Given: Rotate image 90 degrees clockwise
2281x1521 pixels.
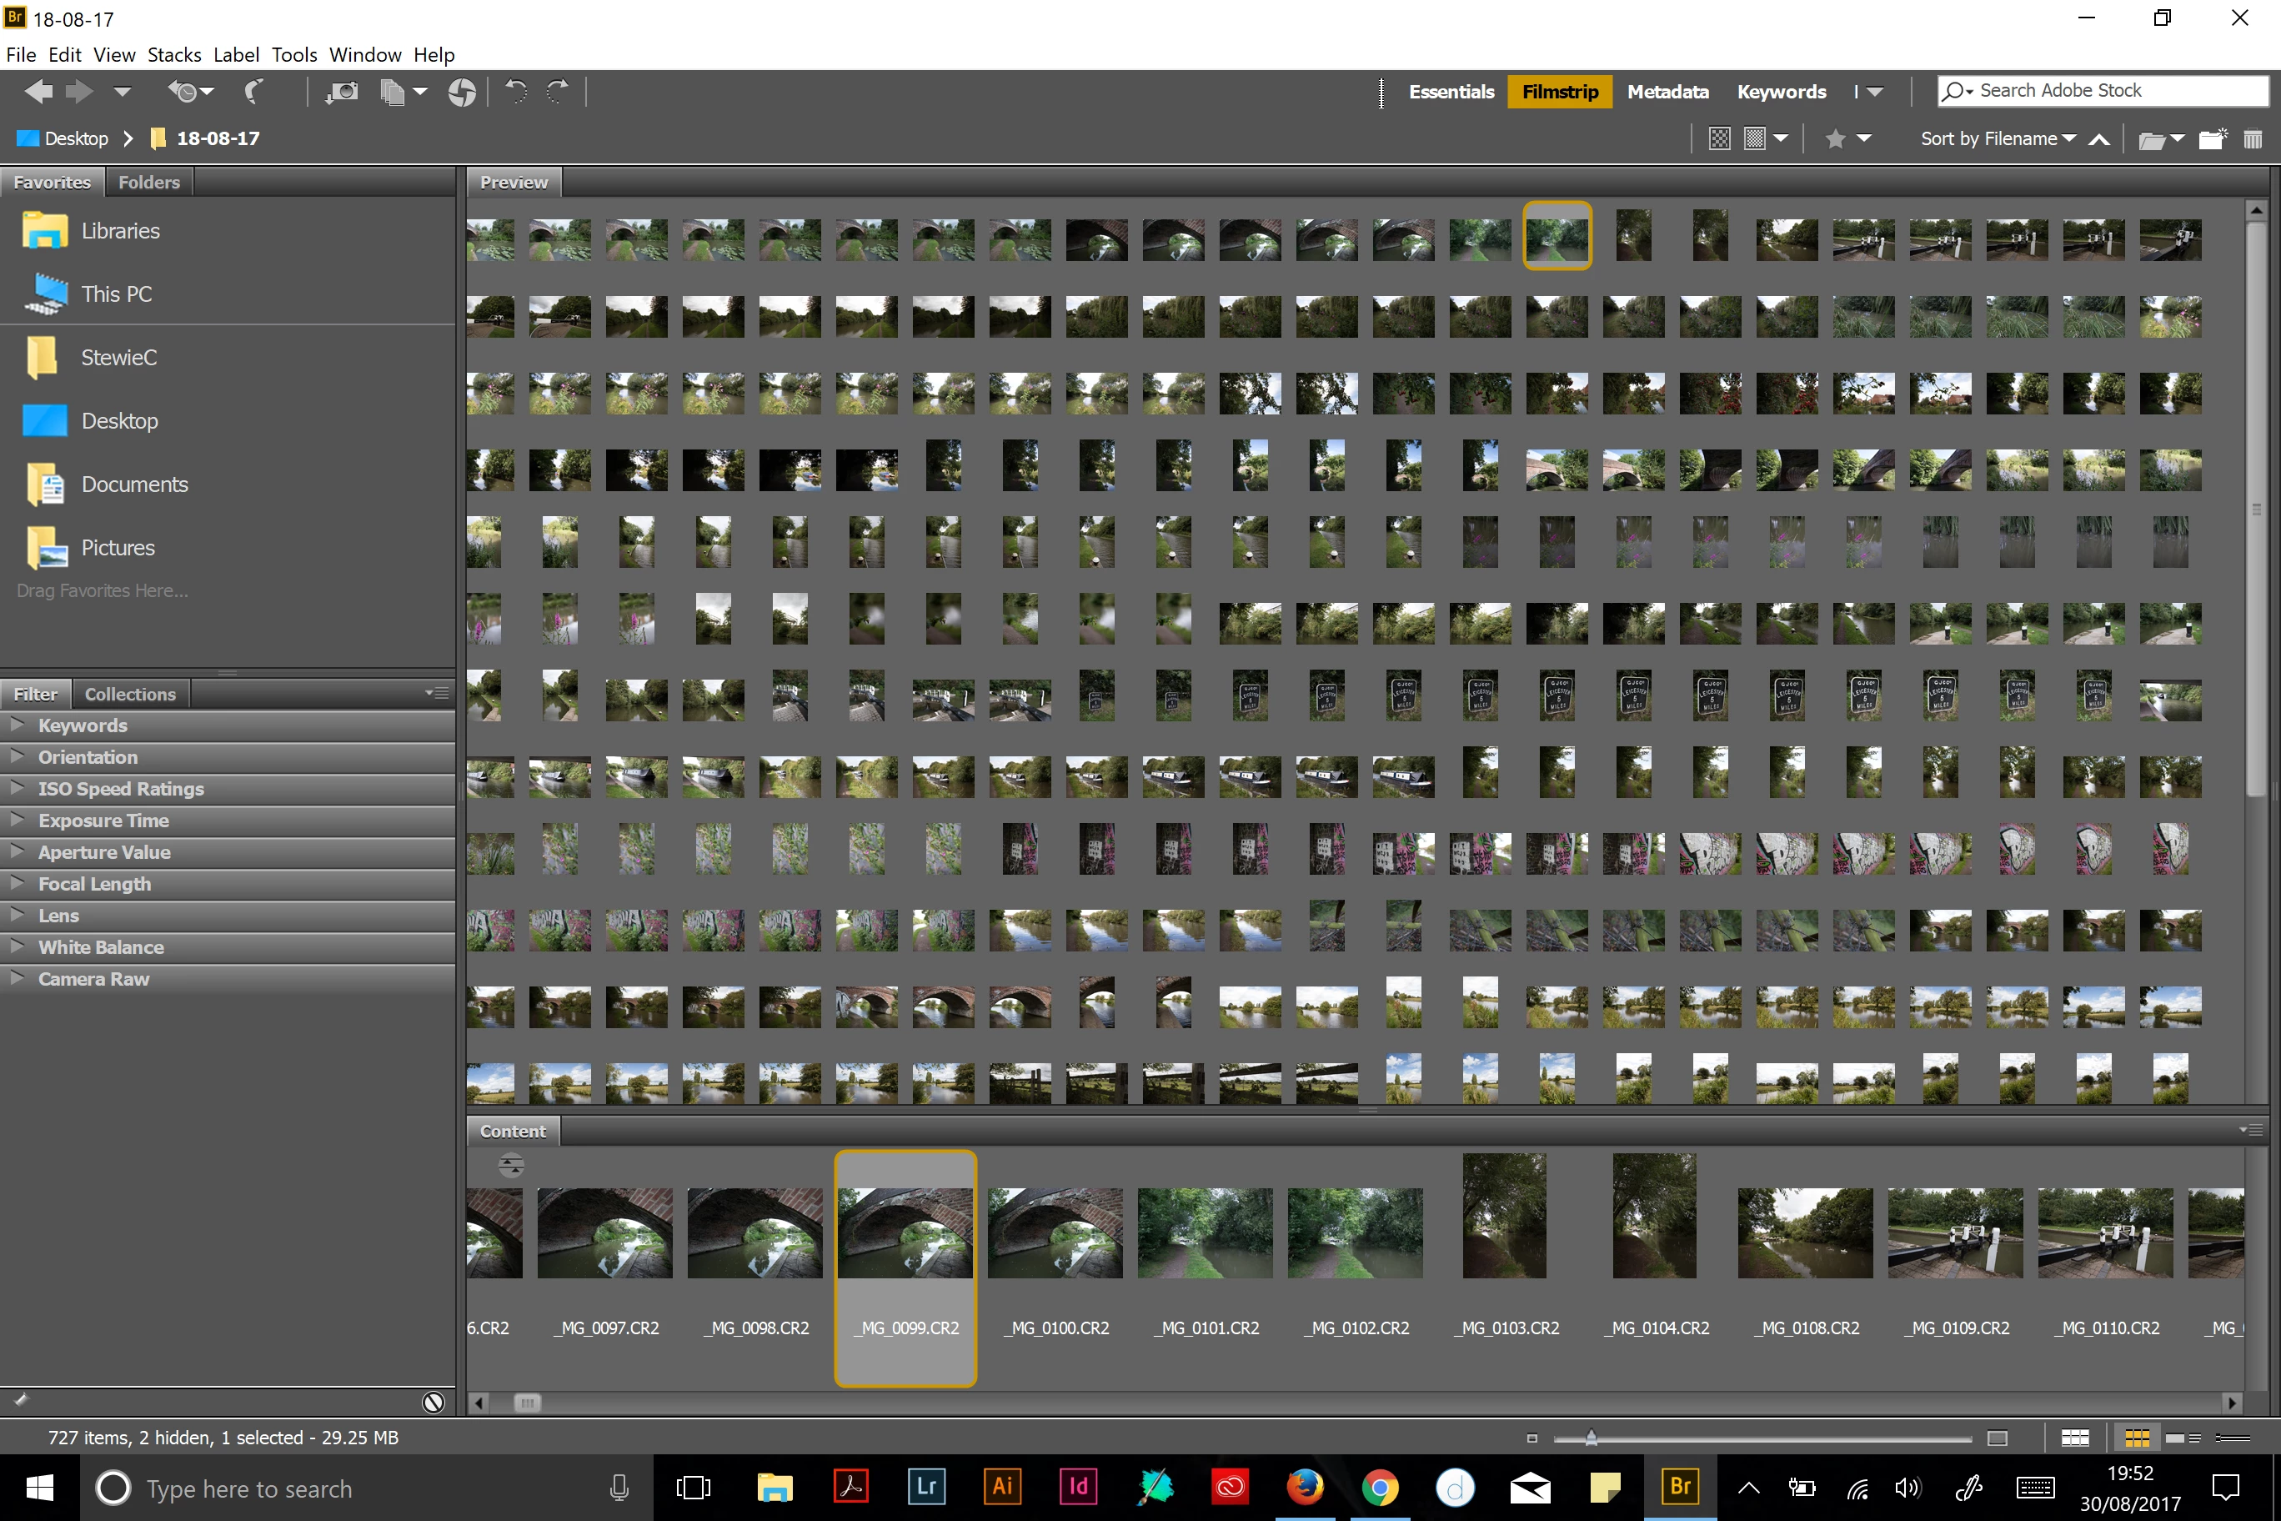Looking at the screenshot, I should 558,91.
